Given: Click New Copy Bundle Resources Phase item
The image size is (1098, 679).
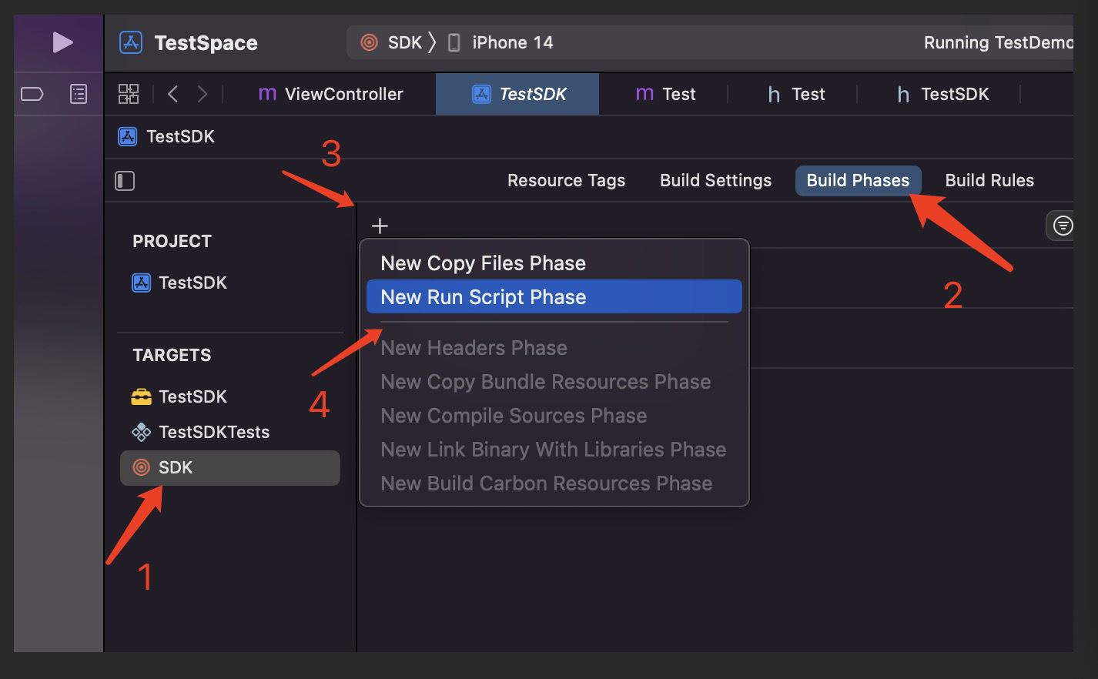Looking at the screenshot, I should coord(554,382).
